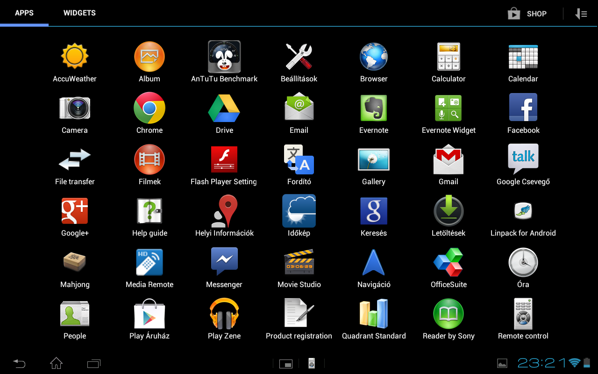
Task: Launch Facebook
Action: click(x=523, y=114)
